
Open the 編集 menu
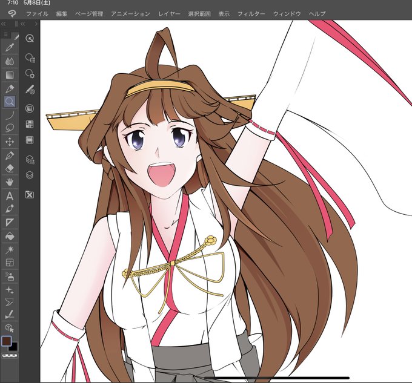coord(62,14)
